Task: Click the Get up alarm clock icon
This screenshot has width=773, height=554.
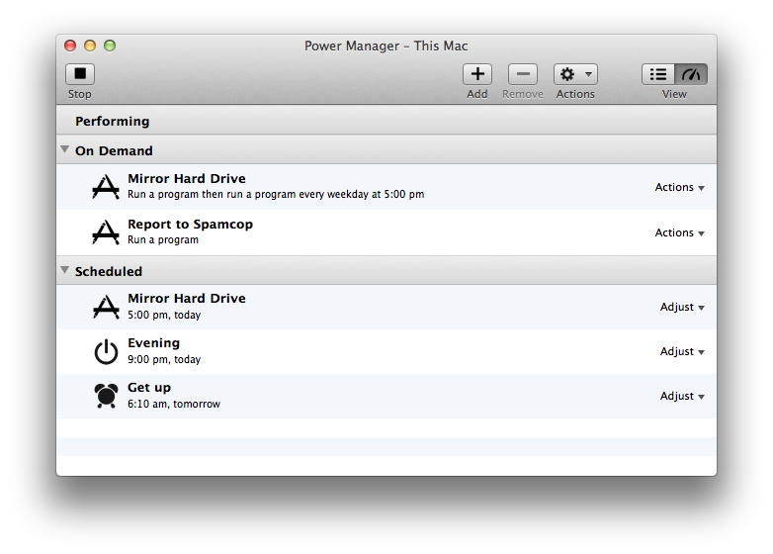Action: tap(106, 396)
